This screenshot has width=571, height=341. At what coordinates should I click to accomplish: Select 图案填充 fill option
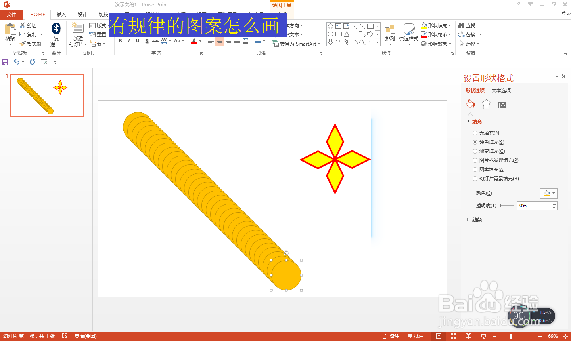coord(475,169)
